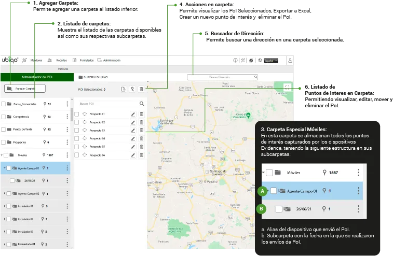Edit Prospecto 02 with pencil icon
The height and width of the screenshot is (256, 393).
point(133,122)
